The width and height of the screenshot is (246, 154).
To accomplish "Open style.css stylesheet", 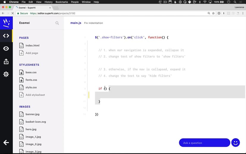I will 31,87.
